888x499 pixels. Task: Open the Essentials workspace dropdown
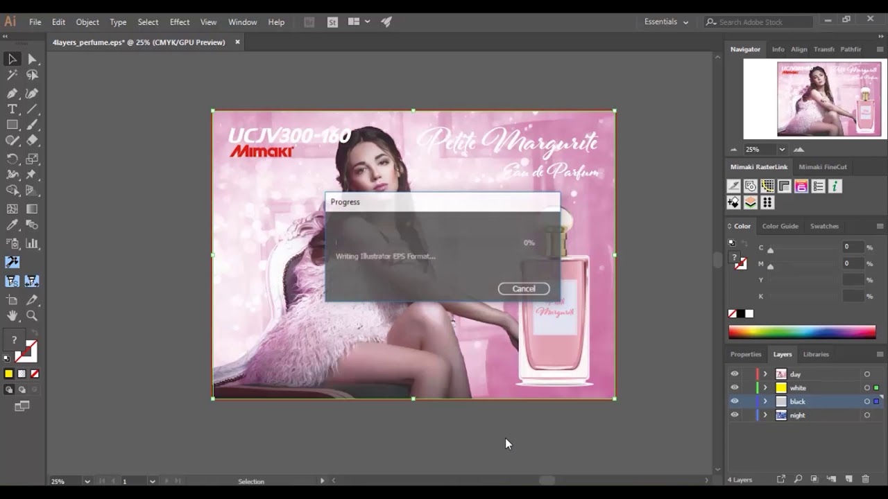[x=666, y=22]
